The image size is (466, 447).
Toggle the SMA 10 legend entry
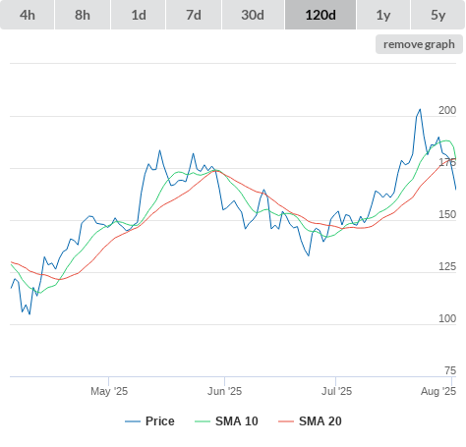tap(226, 421)
